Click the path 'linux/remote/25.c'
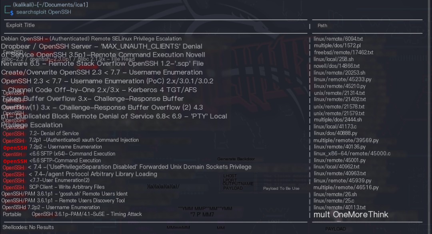The height and width of the screenshot is (234, 432). (334, 201)
